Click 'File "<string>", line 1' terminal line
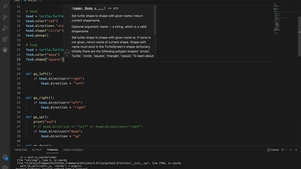This screenshot has height=169, width=301. tap(42, 160)
